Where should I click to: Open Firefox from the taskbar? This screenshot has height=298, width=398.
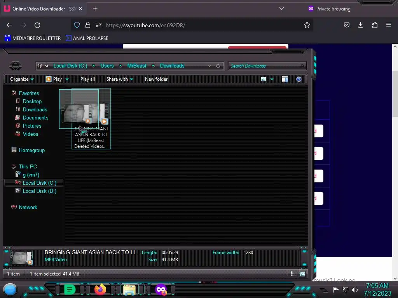coord(100,289)
